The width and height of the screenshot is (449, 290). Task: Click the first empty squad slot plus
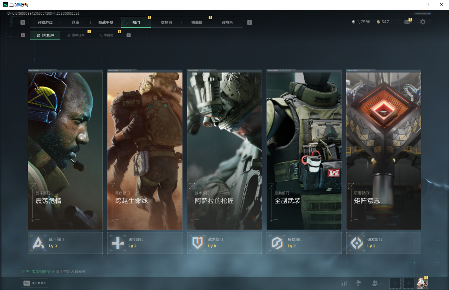pos(395,283)
